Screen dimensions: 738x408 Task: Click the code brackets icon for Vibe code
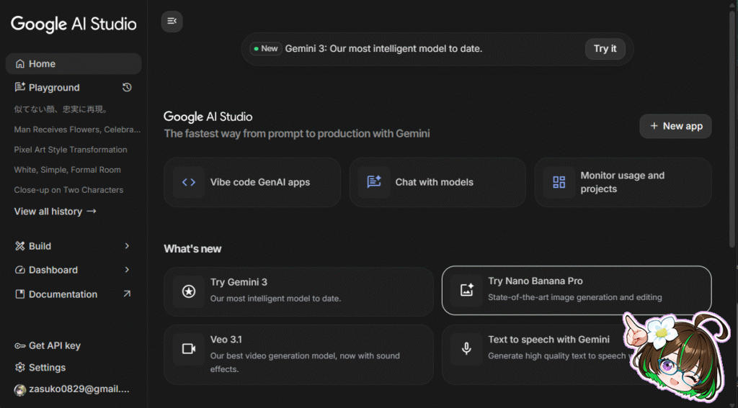(x=189, y=182)
